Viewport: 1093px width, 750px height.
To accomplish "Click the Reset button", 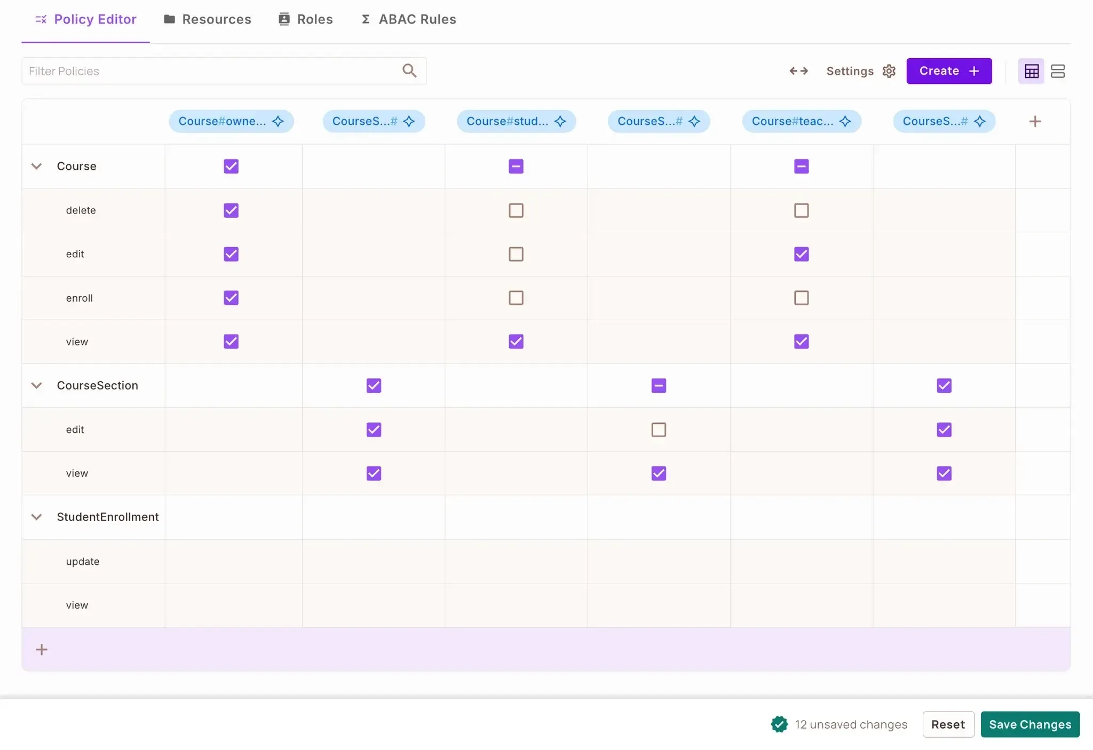I will coord(948,724).
